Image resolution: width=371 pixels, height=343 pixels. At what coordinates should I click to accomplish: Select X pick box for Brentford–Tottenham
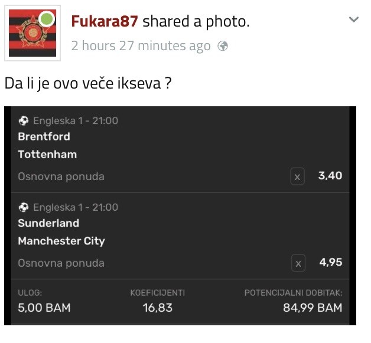(297, 177)
